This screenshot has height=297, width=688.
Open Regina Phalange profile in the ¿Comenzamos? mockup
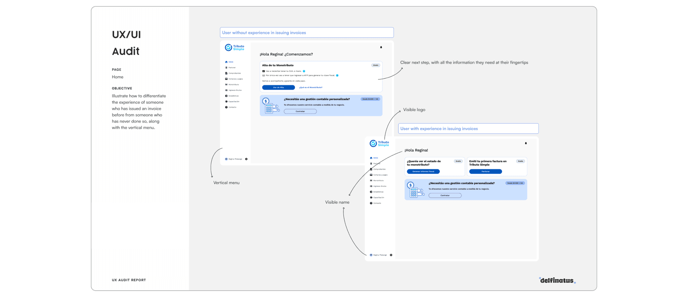pos(233,159)
